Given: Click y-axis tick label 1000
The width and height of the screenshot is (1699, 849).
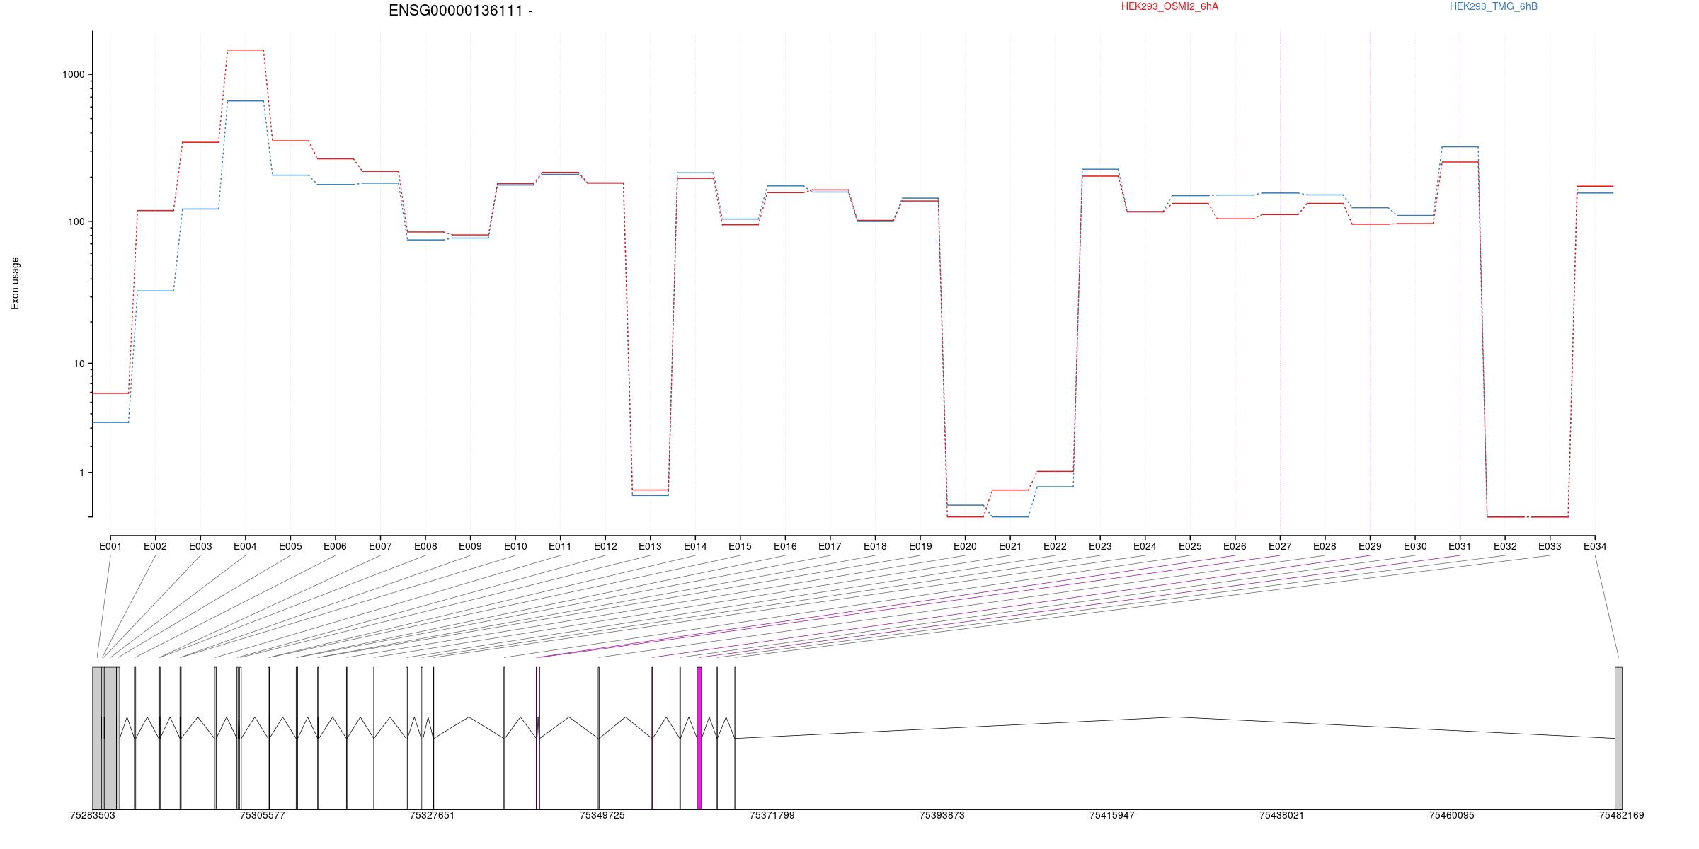Looking at the screenshot, I should point(74,74).
